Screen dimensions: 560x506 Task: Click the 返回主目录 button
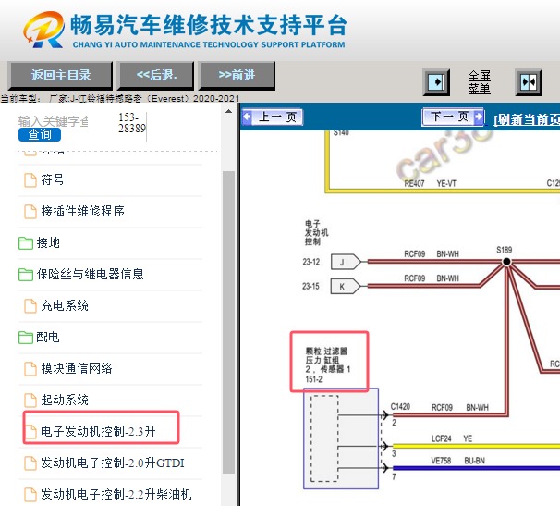pos(60,76)
